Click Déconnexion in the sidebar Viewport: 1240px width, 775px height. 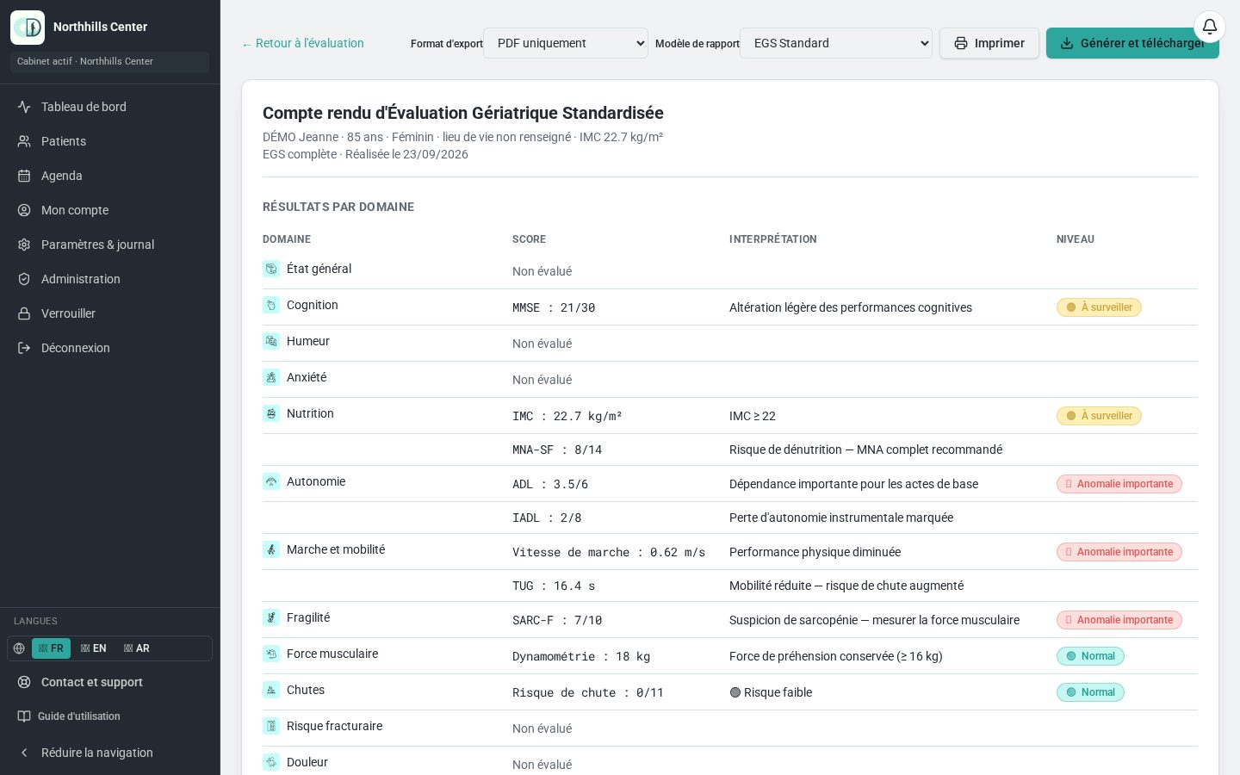coord(110,348)
